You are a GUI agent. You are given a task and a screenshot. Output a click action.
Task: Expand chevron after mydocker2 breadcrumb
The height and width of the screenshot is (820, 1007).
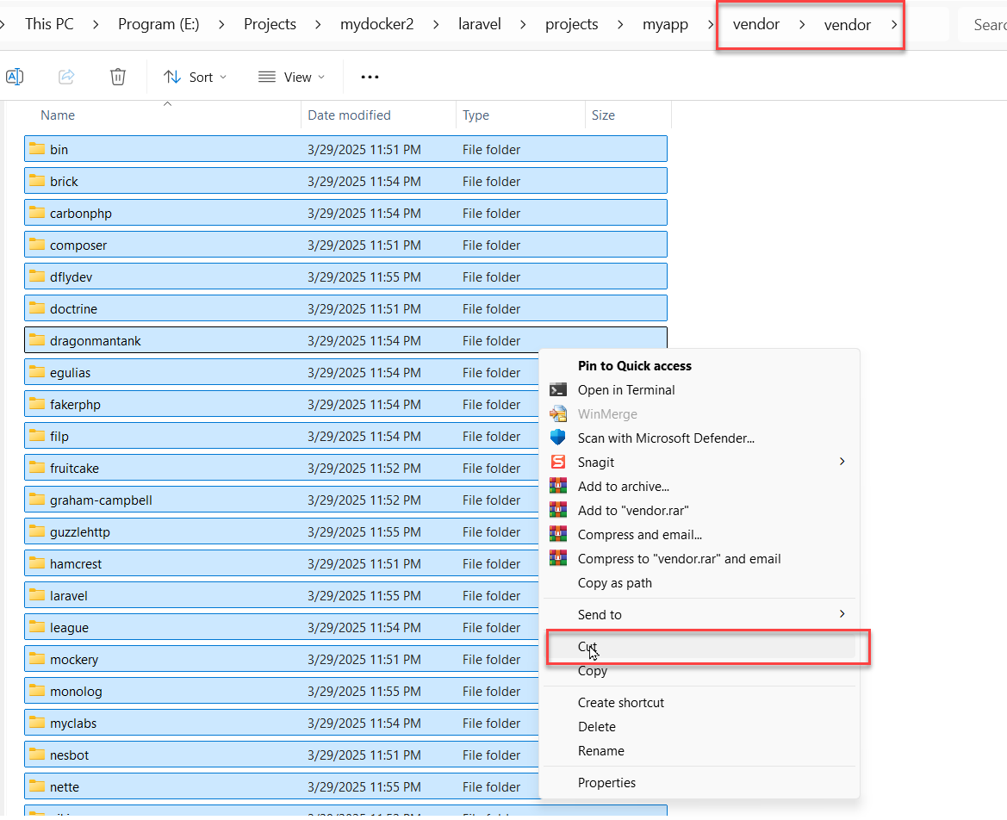436,24
